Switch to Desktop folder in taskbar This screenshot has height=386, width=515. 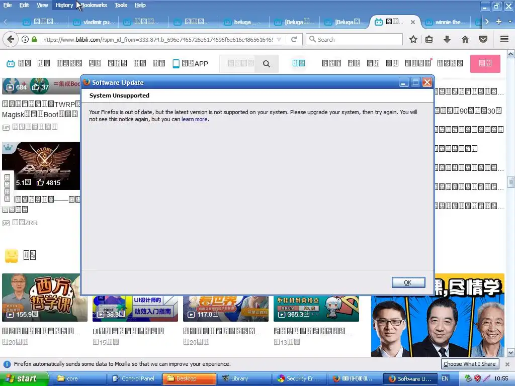tap(189, 378)
